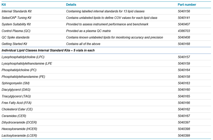Click part number 5040156
This screenshot has width=213, height=140.
pyautogui.click(x=184, y=11)
